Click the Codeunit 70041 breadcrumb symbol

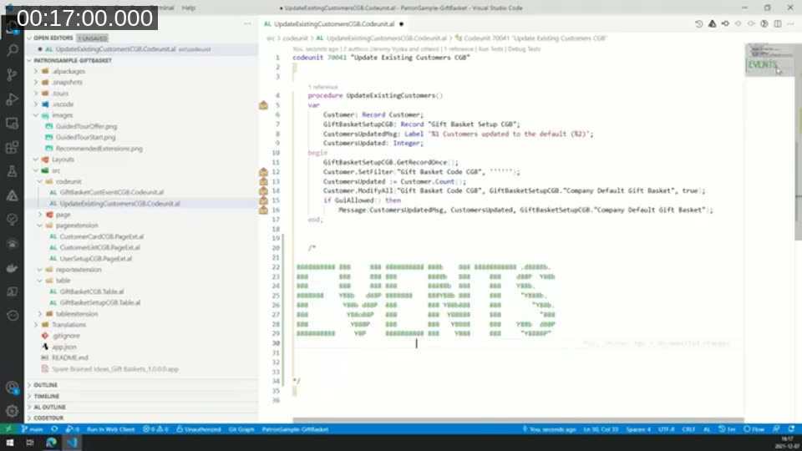531,38
